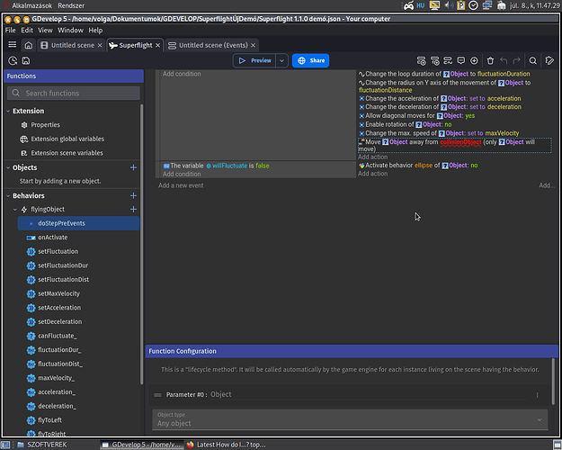Collapse the Objects section
Image resolution: width=562 pixels, height=450 pixels.
tap(8, 167)
